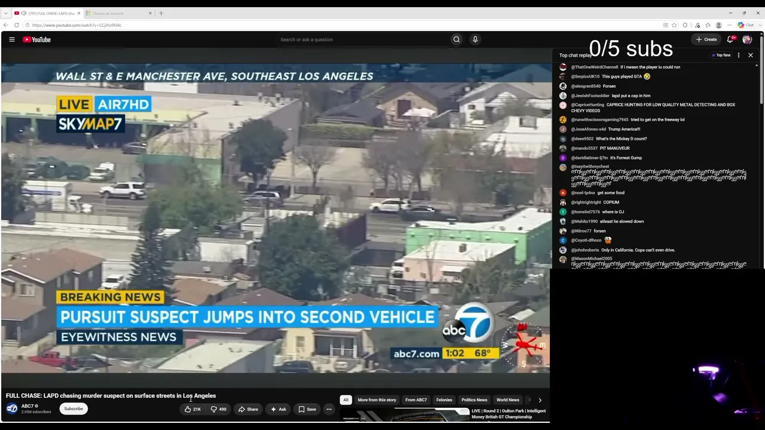Image resolution: width=765 pixels, height=430 pixels.
Task: Open browser favorites list
Action: click(x=708, y=25)
